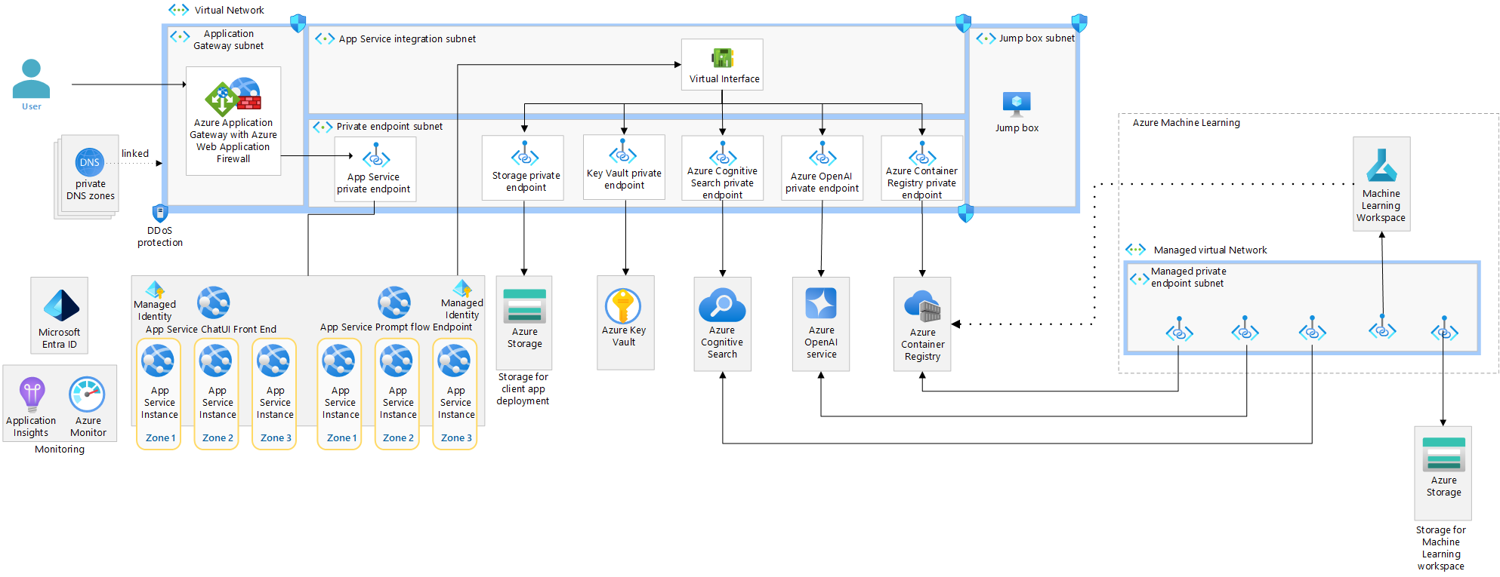Click the Managed private endpoint subnet icon
The height and width of the screenshot is (577, 1500).
(1139, 279)
